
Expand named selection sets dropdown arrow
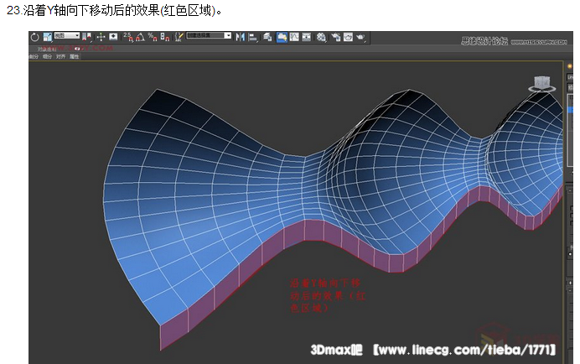228,35
